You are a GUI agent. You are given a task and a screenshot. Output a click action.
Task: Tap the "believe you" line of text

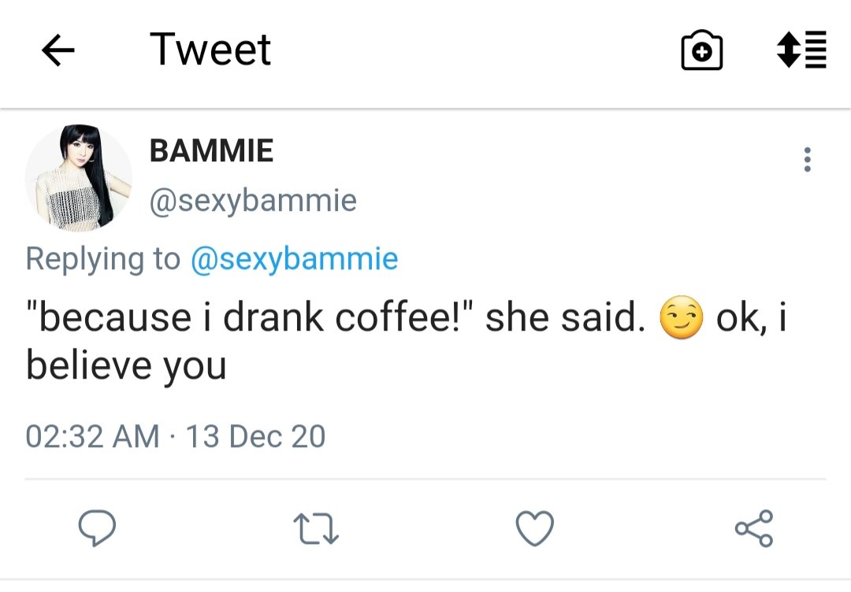(126, 365)
